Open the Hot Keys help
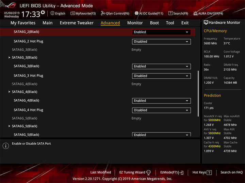 coord(202,172)
